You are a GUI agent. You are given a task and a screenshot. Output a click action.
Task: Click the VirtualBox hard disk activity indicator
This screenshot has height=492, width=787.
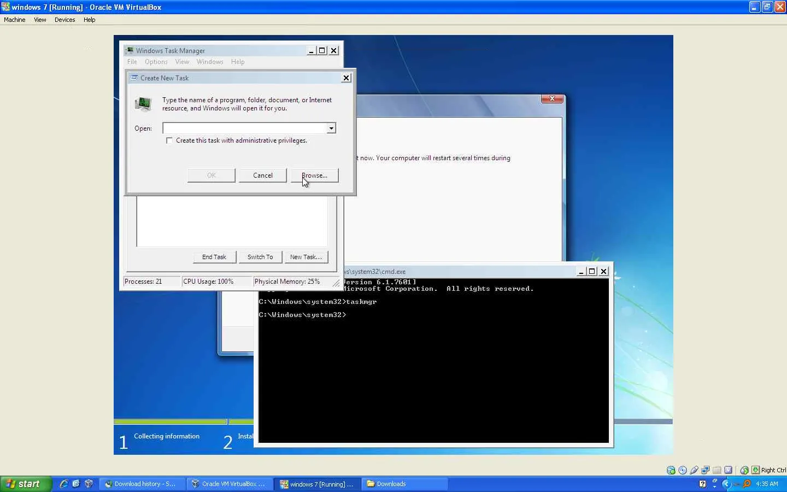[x=671, y=470]
